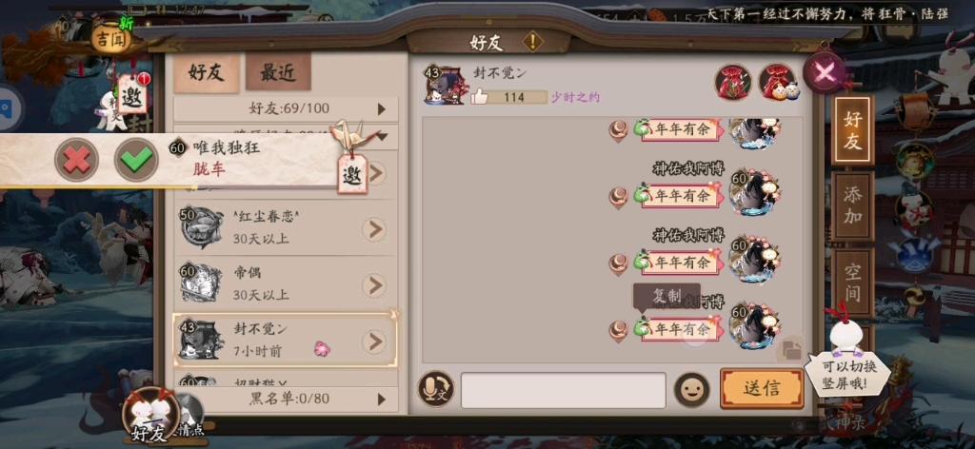Viewport: 975px width, 449px height.
Task: Expand the 黑名单:0/80 blacklist section
Action: tap(286, 399)
